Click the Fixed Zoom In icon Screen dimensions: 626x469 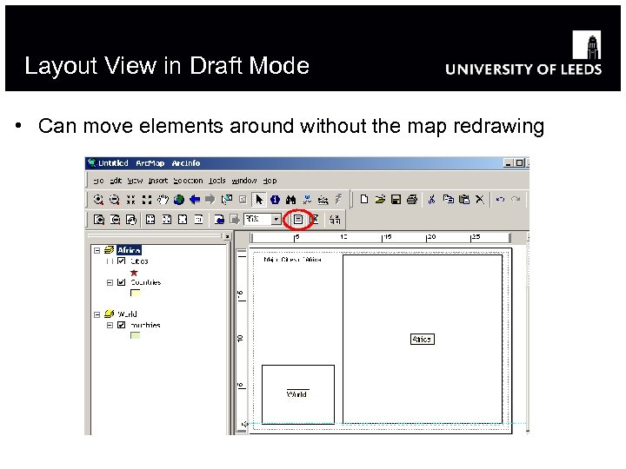(x=130, y=200)
